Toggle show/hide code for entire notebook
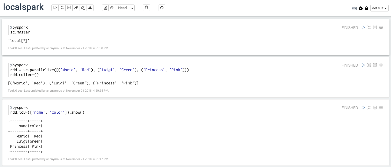This screenshot has width=391, height=167. point(62,8)
